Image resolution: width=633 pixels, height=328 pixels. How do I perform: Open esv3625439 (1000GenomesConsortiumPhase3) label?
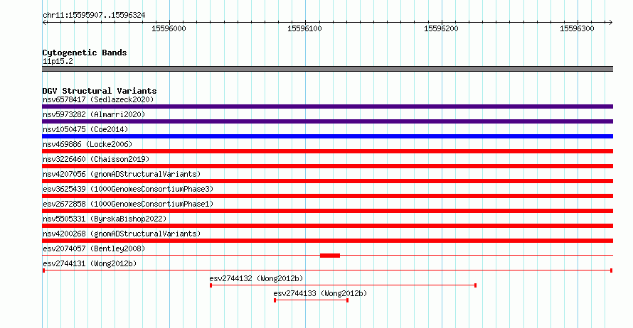[128, 189]
